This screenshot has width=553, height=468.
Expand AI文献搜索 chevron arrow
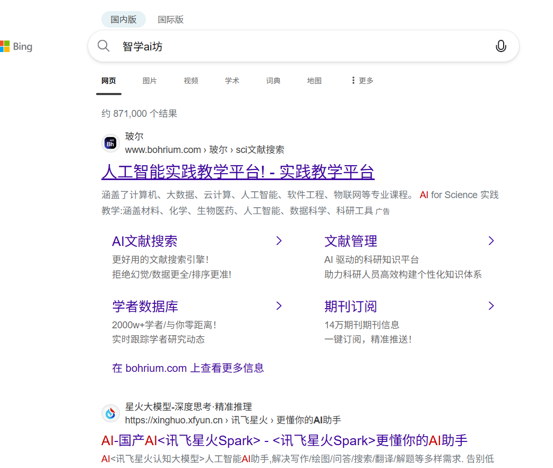point(279,241)
